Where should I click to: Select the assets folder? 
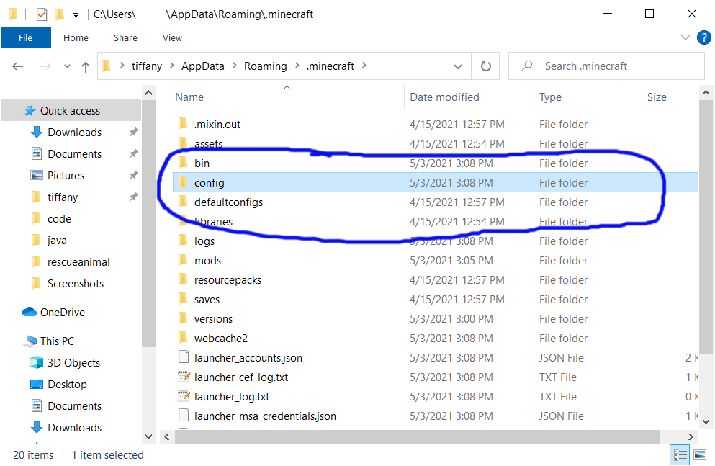208,144
